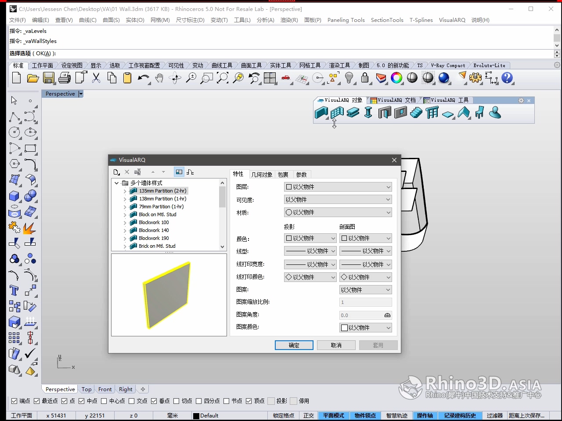Screen dimensions: 562x421
Task: Toggle the preview pane icon in VisualARQ dialog
Action: click(179, 172)
